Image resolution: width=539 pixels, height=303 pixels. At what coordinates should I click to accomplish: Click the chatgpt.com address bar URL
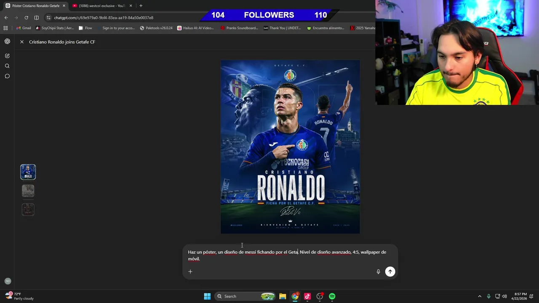pos(104,18)
